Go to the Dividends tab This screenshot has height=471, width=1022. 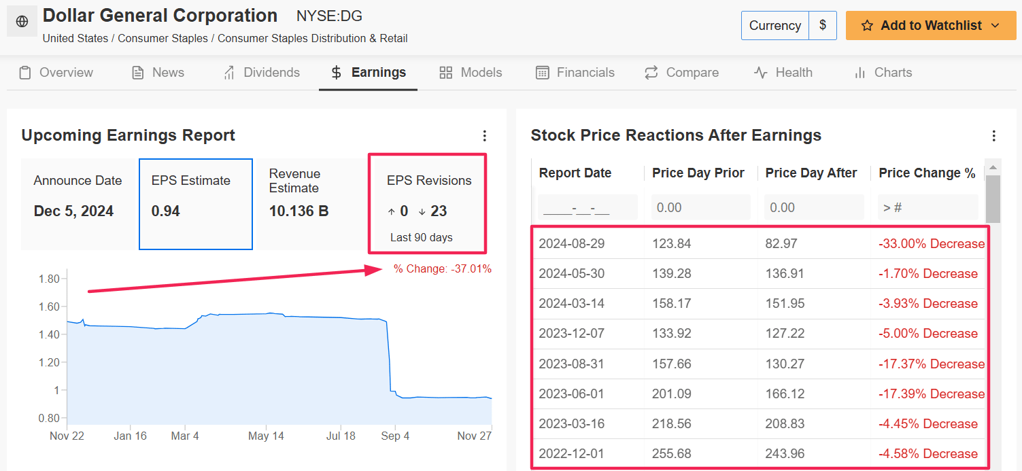(x=261, y=73)
